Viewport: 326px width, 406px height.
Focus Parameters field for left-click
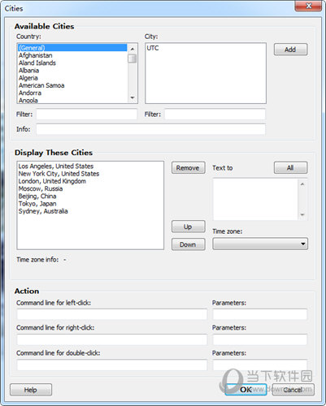pyautogui.click(x=260, y=314)
